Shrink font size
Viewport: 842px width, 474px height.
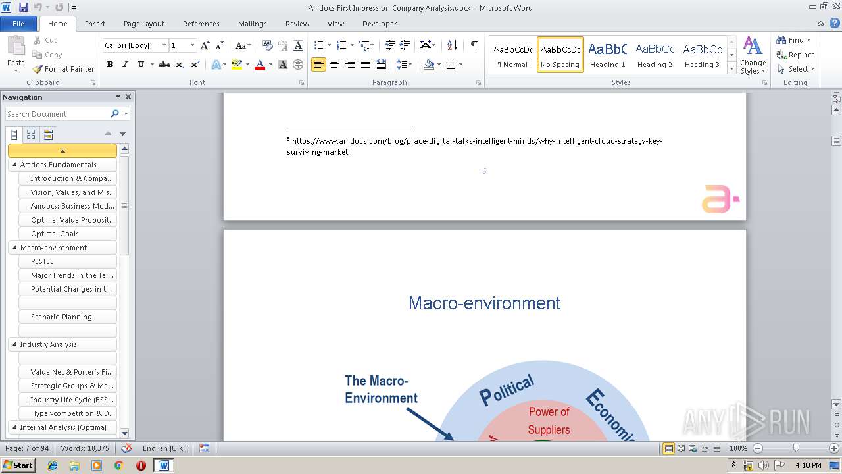tap(220, 45)
